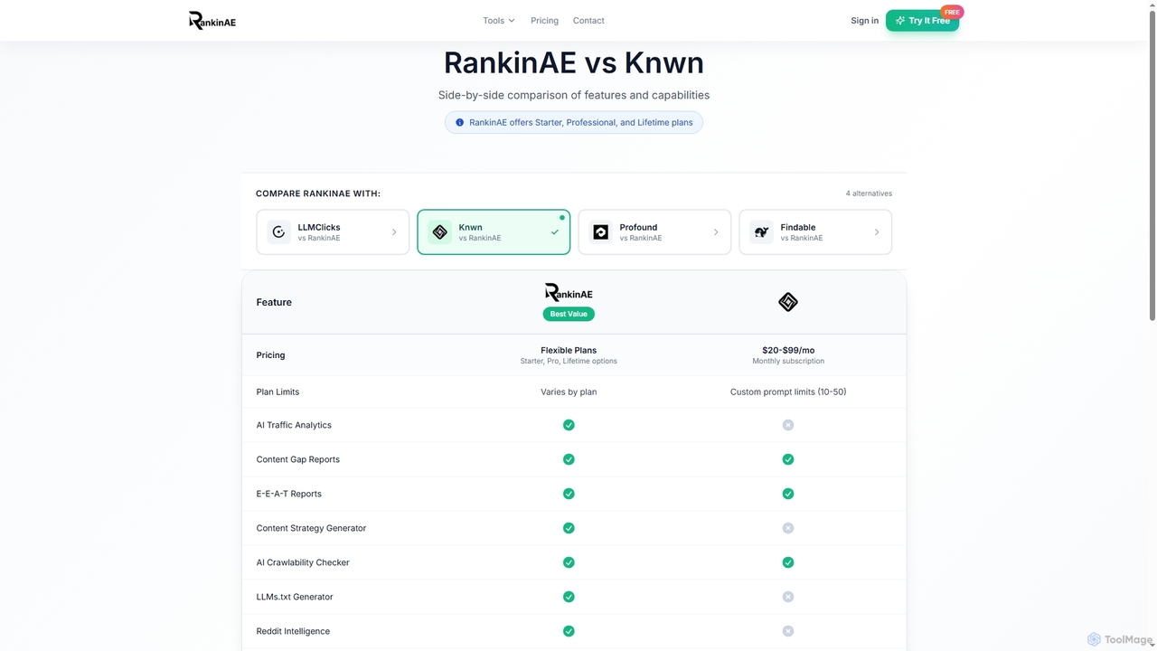
Task: Select the Profound comparison card
Action: click(654, 232)
